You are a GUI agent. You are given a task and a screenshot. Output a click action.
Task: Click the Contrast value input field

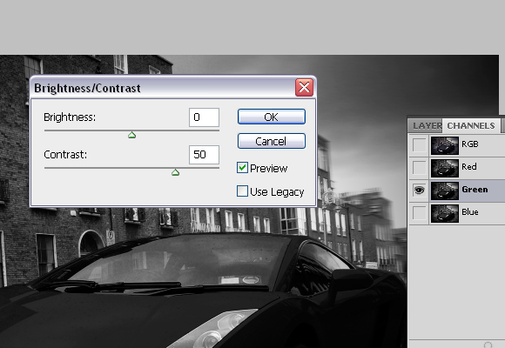coord(205,155)
